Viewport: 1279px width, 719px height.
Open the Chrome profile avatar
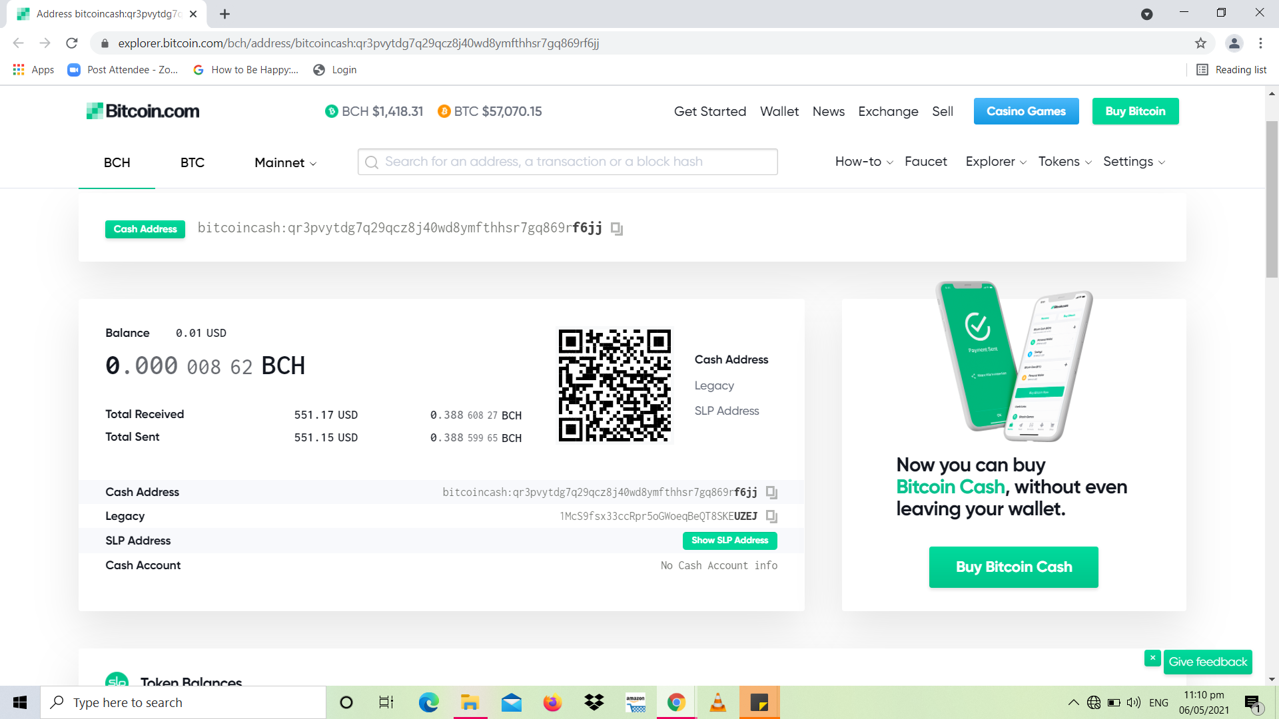click(1234, 43)
